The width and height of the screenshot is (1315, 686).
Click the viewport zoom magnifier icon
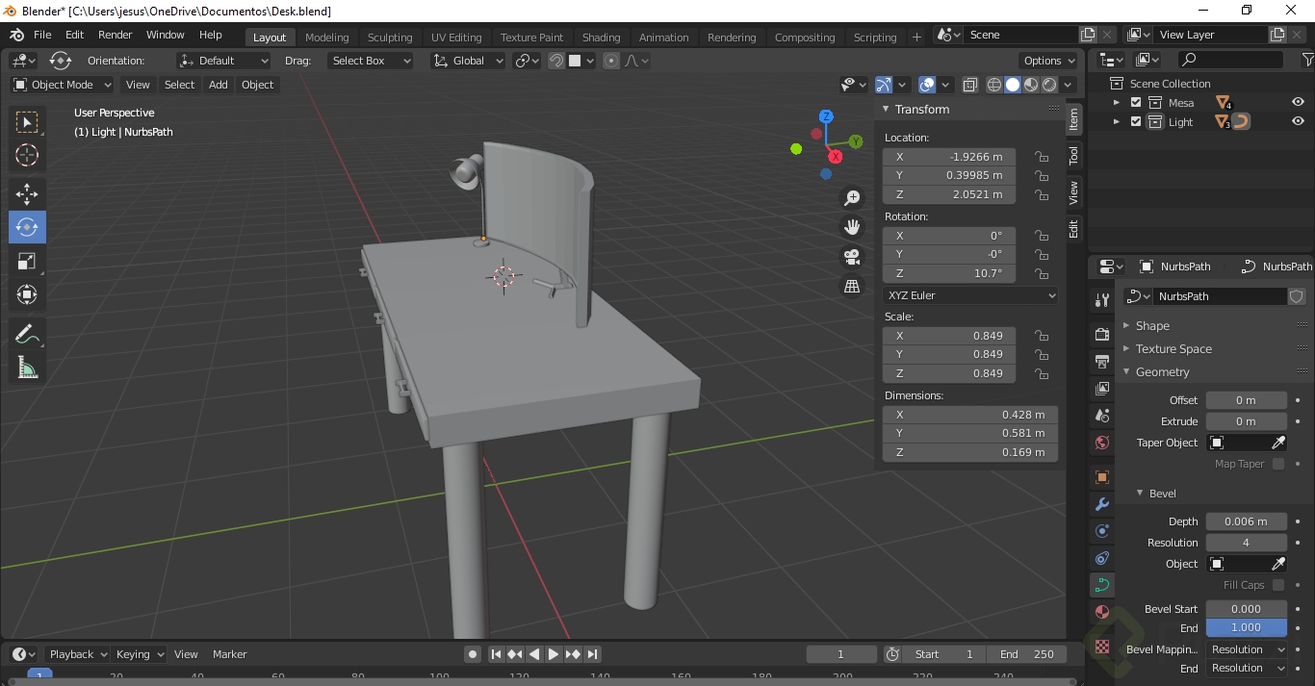point(851,196)
